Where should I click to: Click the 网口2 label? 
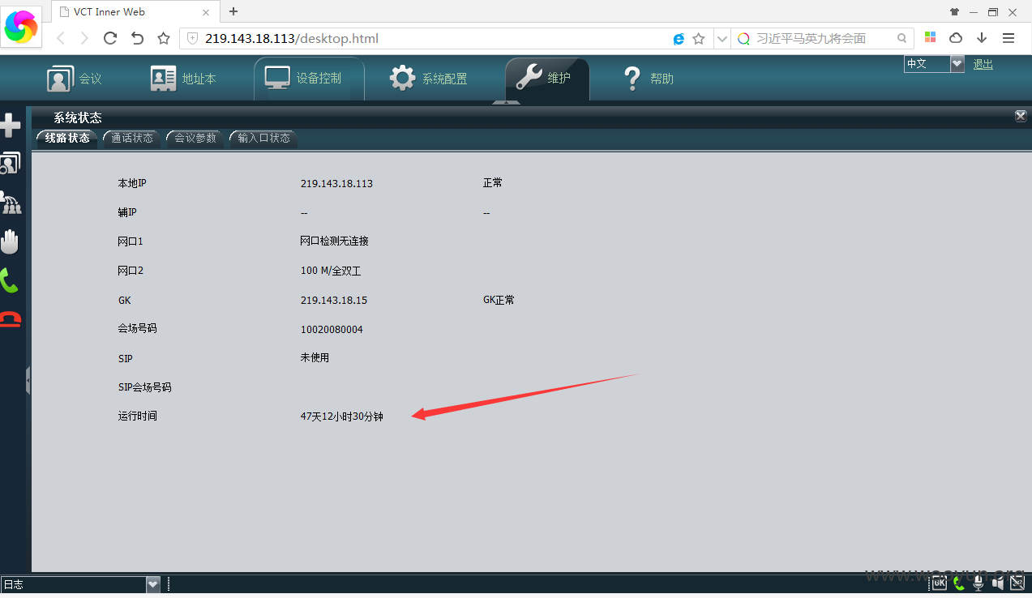(131, 271)
